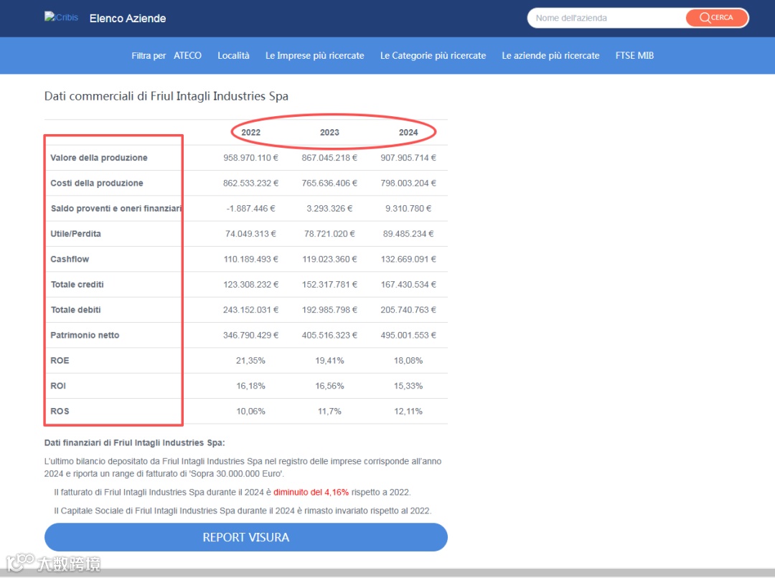This screenshot has width=775, height=578.
Task: Select equity value 495.001.553 €
Action: pos(408,335)
